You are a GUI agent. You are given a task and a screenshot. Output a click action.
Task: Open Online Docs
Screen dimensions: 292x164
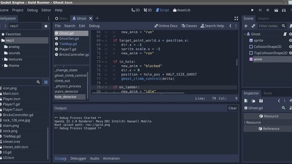(166, 26)
